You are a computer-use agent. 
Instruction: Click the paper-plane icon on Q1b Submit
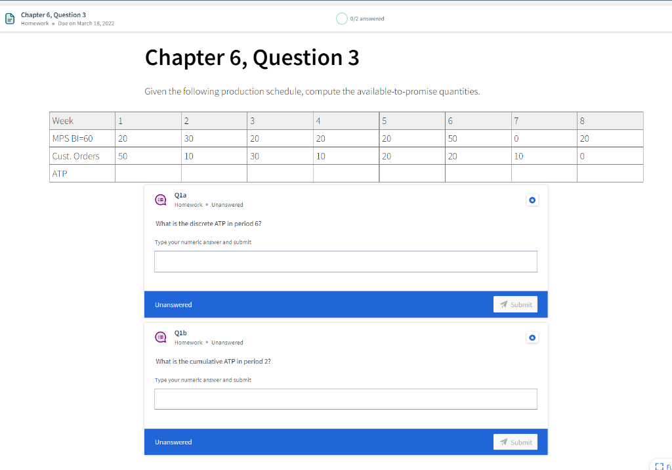tap(505, 441)
